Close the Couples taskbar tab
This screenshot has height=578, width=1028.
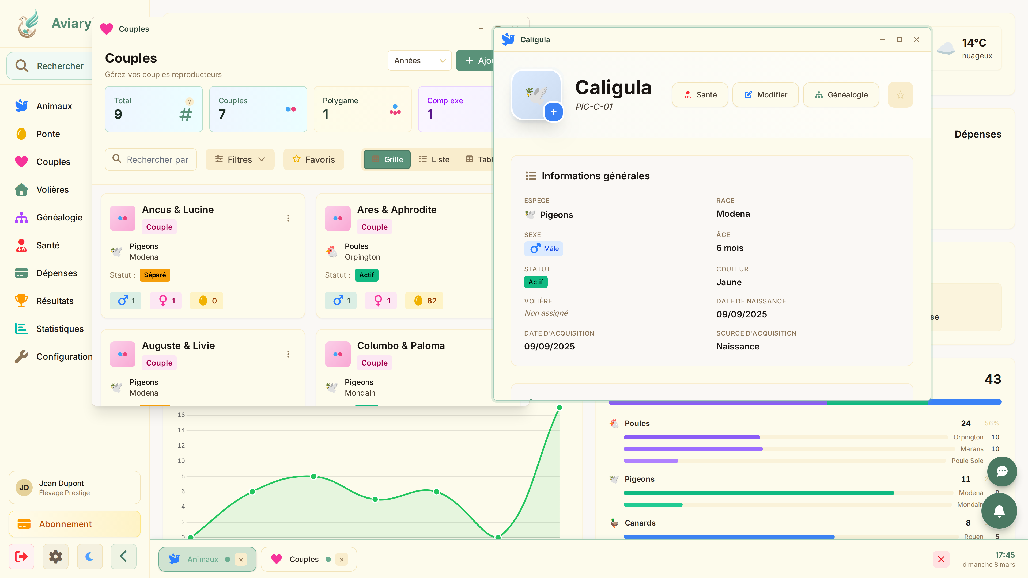click(x=342, y=560)
